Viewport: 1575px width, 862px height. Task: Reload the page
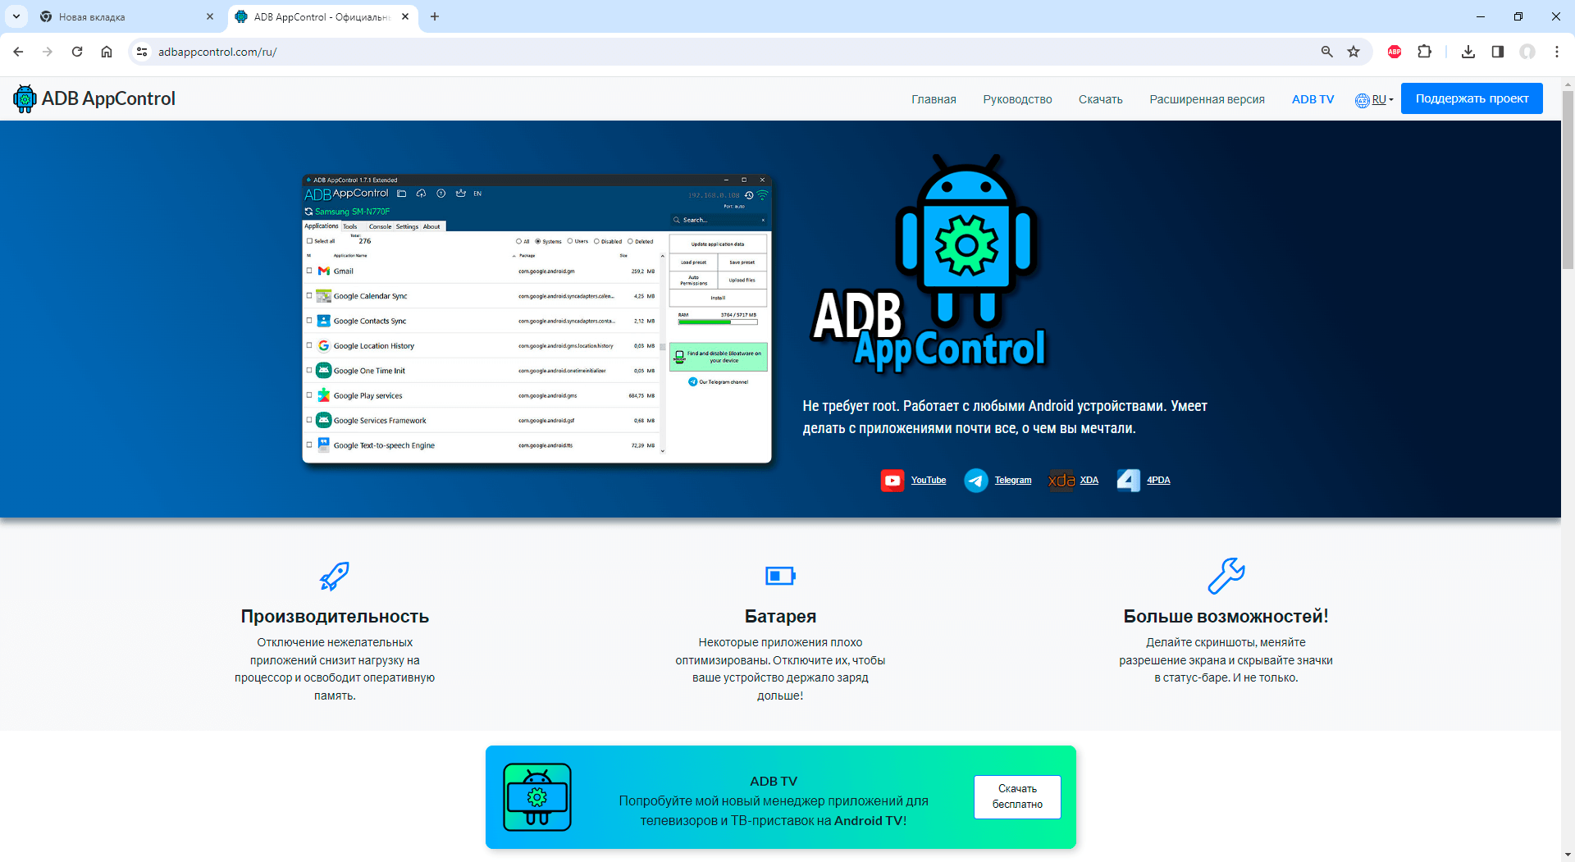coord(77,52)
